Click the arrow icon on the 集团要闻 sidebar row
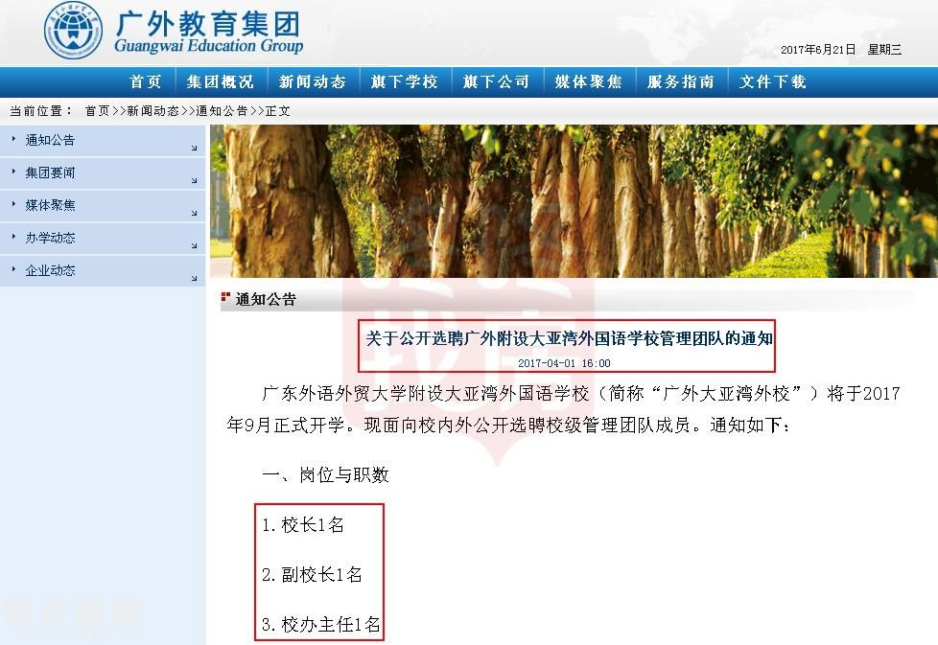Image resolution: width=938 pixels, height=645 pixels. 195,180
